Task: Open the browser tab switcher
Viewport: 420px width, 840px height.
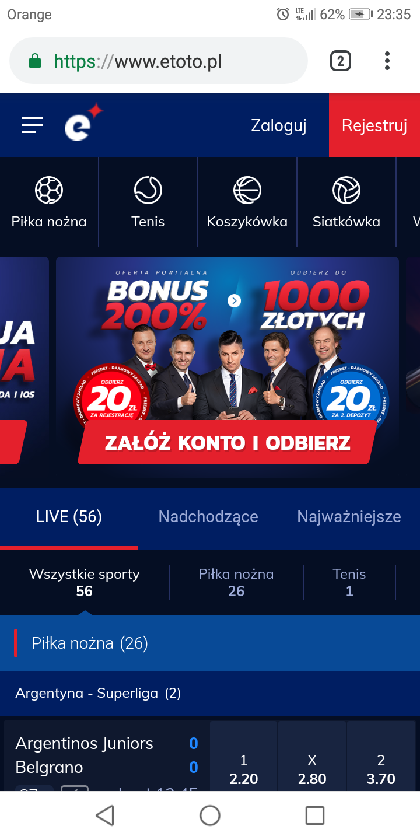Action: [341, 61]
